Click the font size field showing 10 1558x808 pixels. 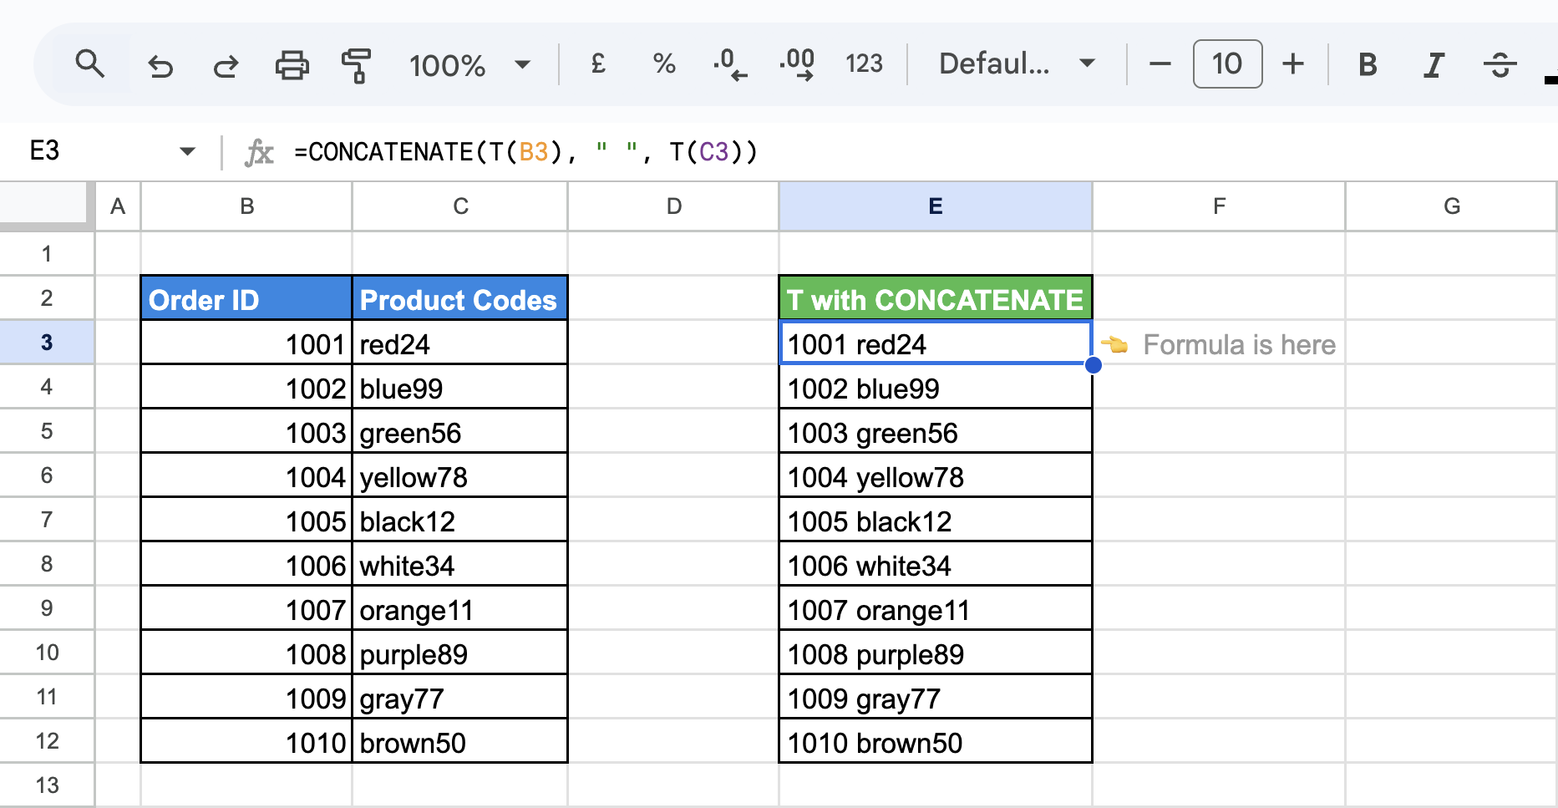(x=1227, y=64)
